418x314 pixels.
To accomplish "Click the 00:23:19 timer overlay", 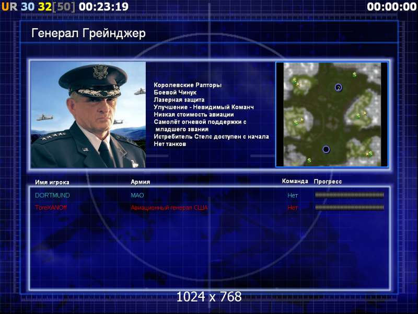I will 103,7.
